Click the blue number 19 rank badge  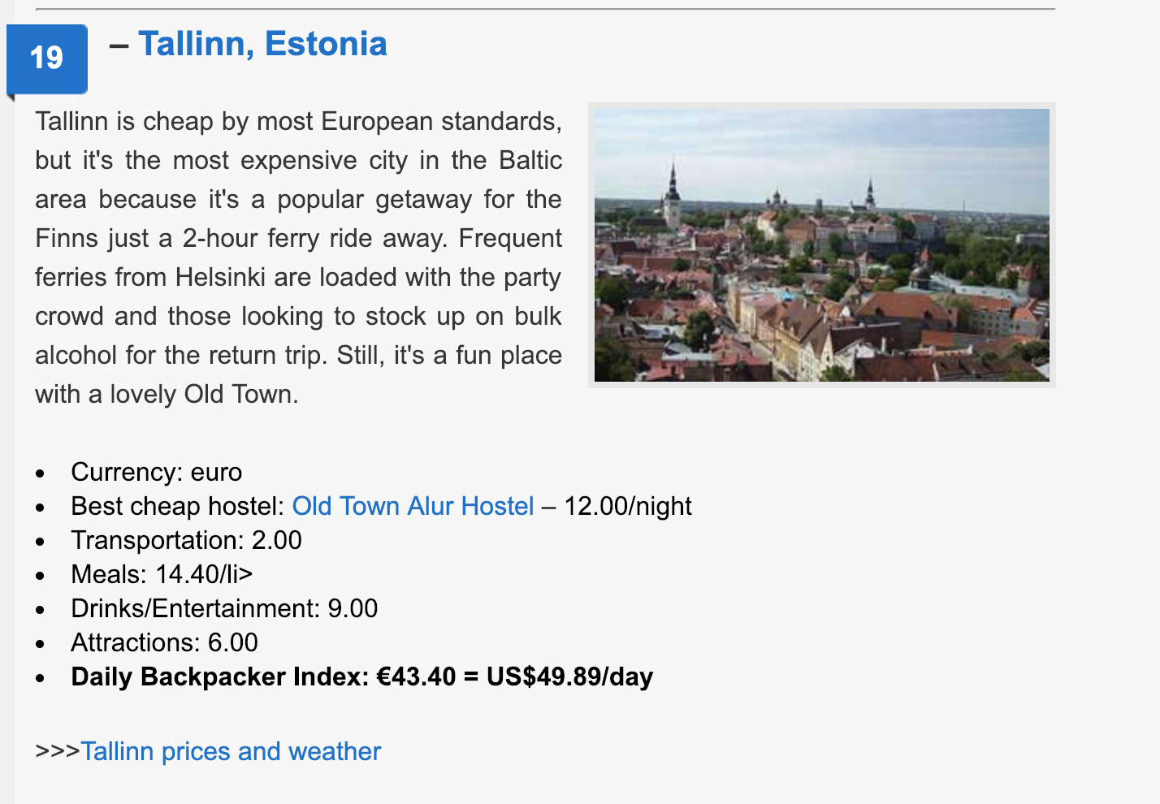(x=47, y=58)
